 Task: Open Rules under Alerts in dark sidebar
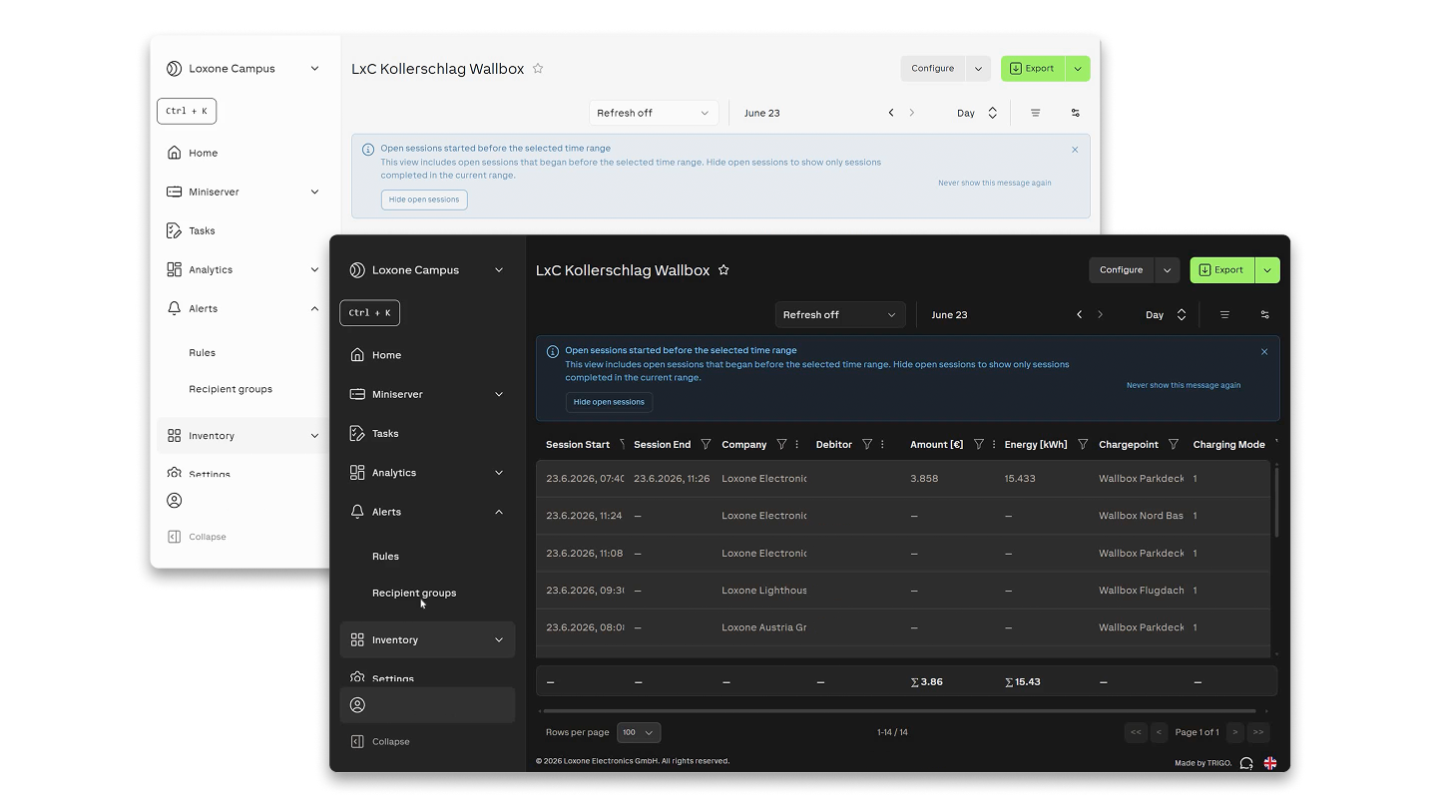click(x=385, y=557)
